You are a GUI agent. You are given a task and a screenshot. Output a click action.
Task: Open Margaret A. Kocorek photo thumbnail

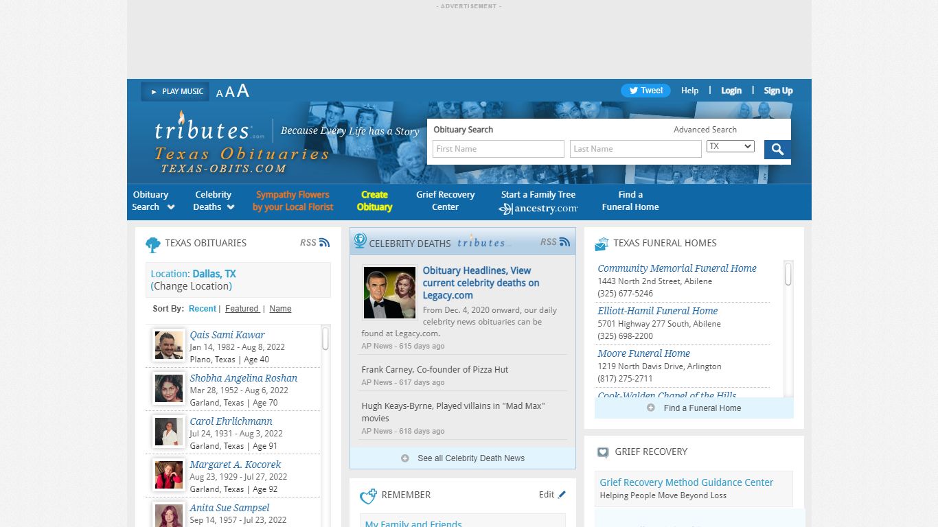169,475
